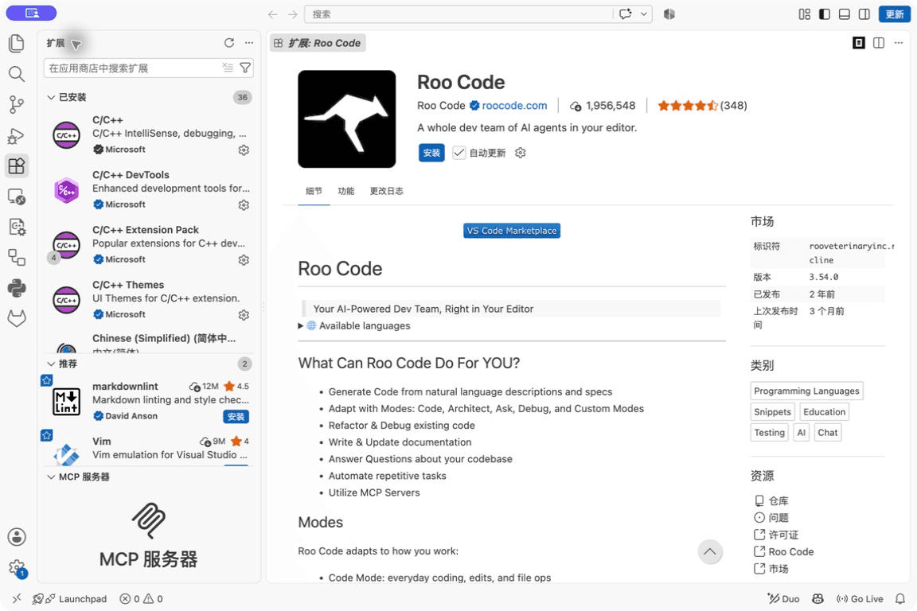Viewport: 917px width, 611px height.
Task: Open the Remote Explorer view
Action: [x=17, y=197]
